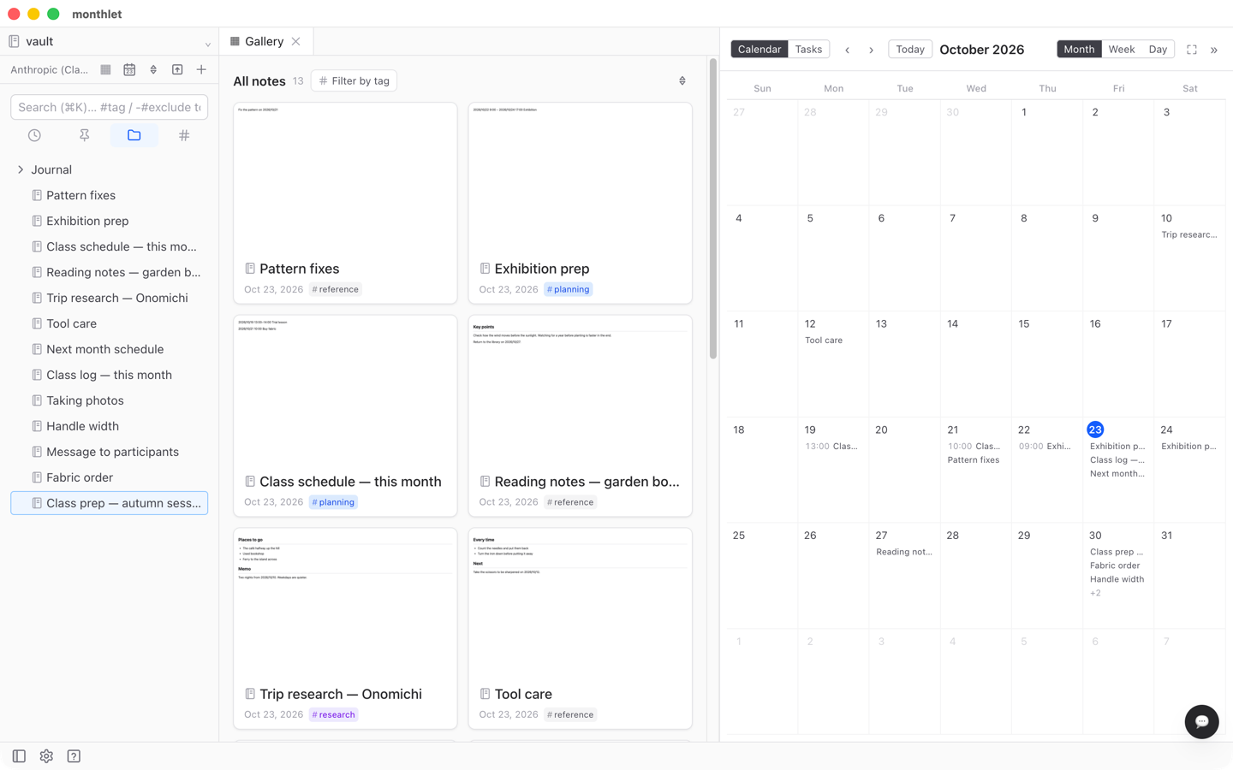Show tags view via hash icon
This screenshot has width=1233, height=770.
tap(184, 135)
